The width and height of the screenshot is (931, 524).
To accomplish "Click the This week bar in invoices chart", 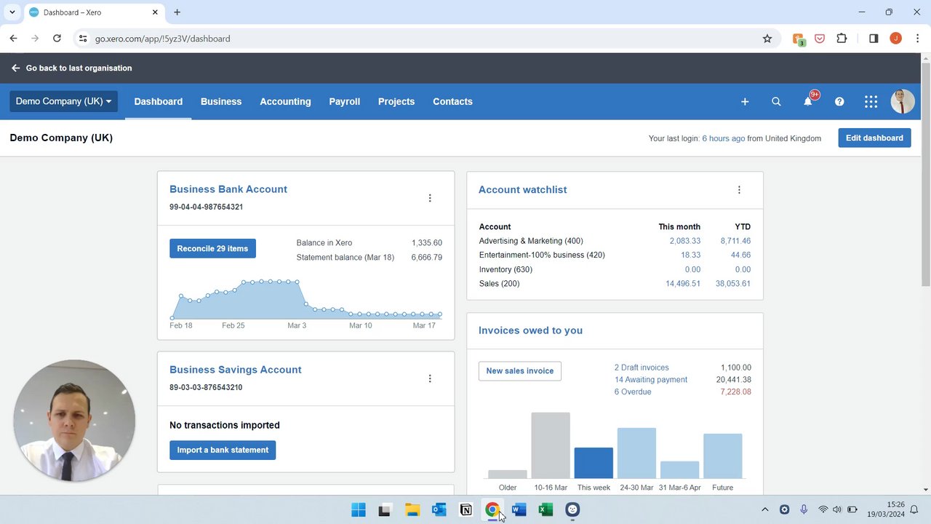I will (x=594, y=463).
